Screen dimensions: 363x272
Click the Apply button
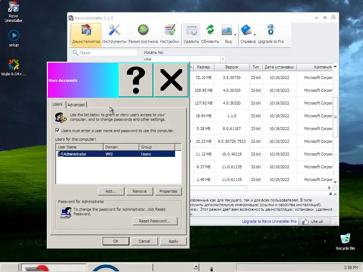173,241
